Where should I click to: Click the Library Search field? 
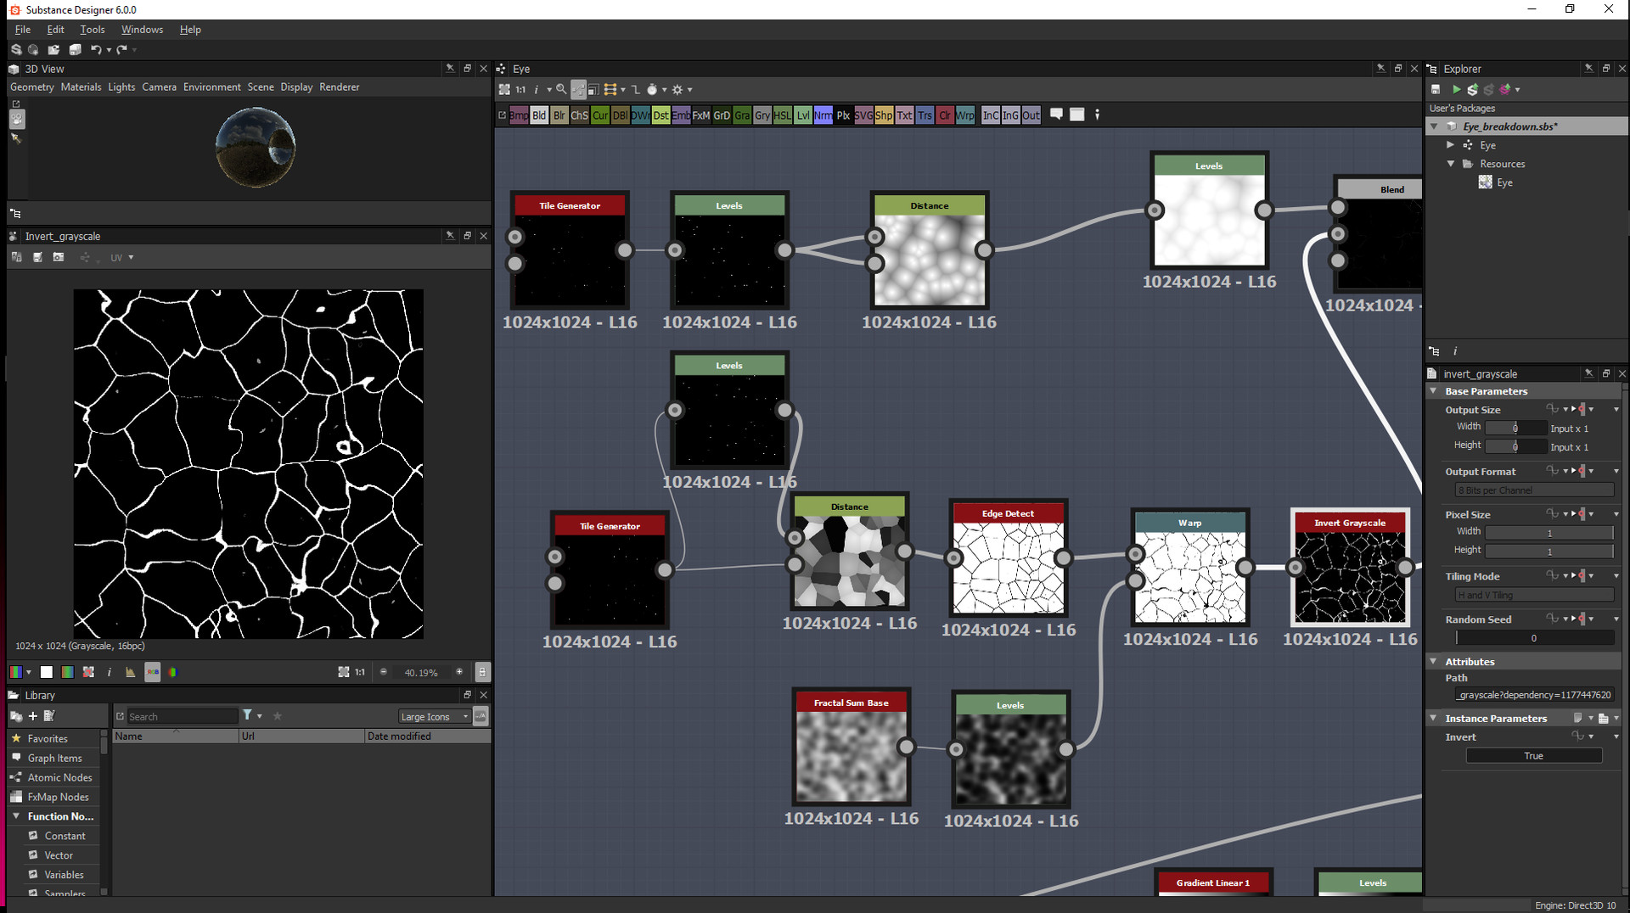(x=183, y=717)
